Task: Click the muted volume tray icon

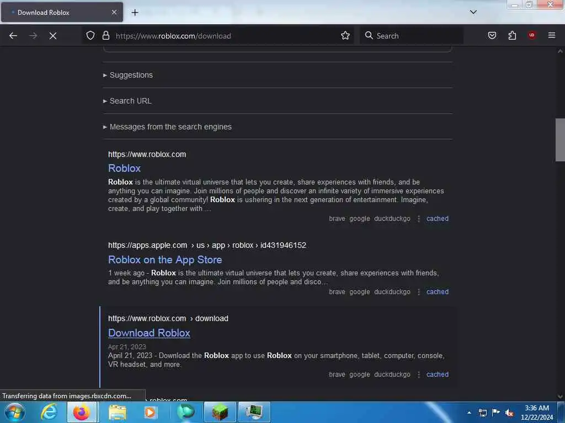Action: [509, 413]
